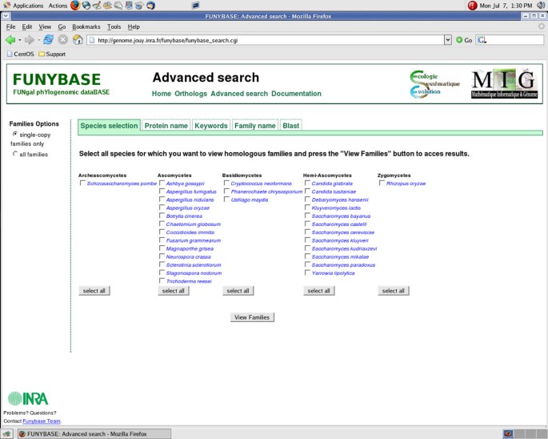
Task: Click the search input field
Action: [514, 40]
